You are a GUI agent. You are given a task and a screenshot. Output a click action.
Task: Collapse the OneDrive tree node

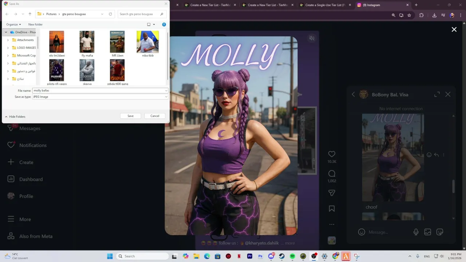[6, 32]
